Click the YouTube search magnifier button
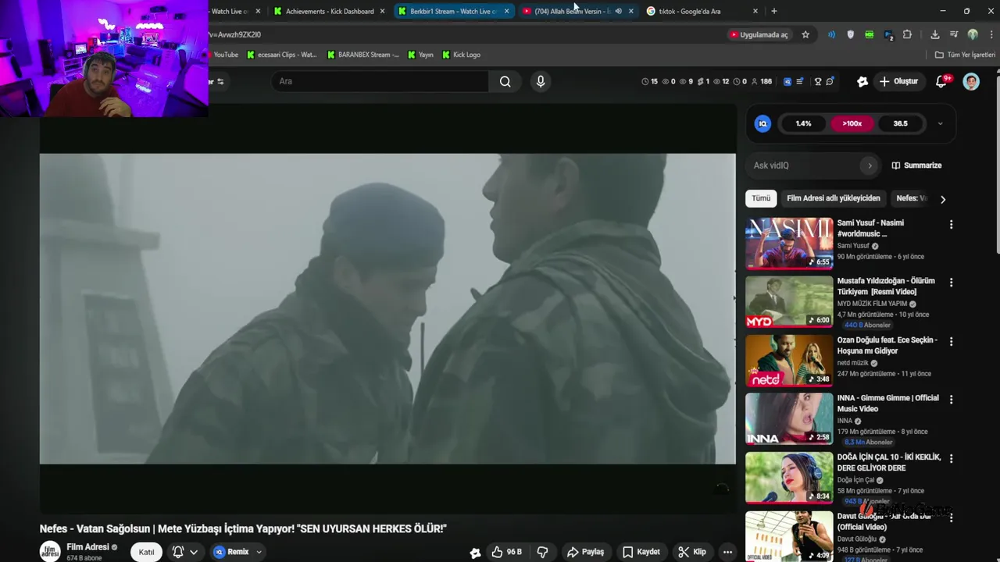The width and height of the screenshot is (1000, 562). [505, 81]
